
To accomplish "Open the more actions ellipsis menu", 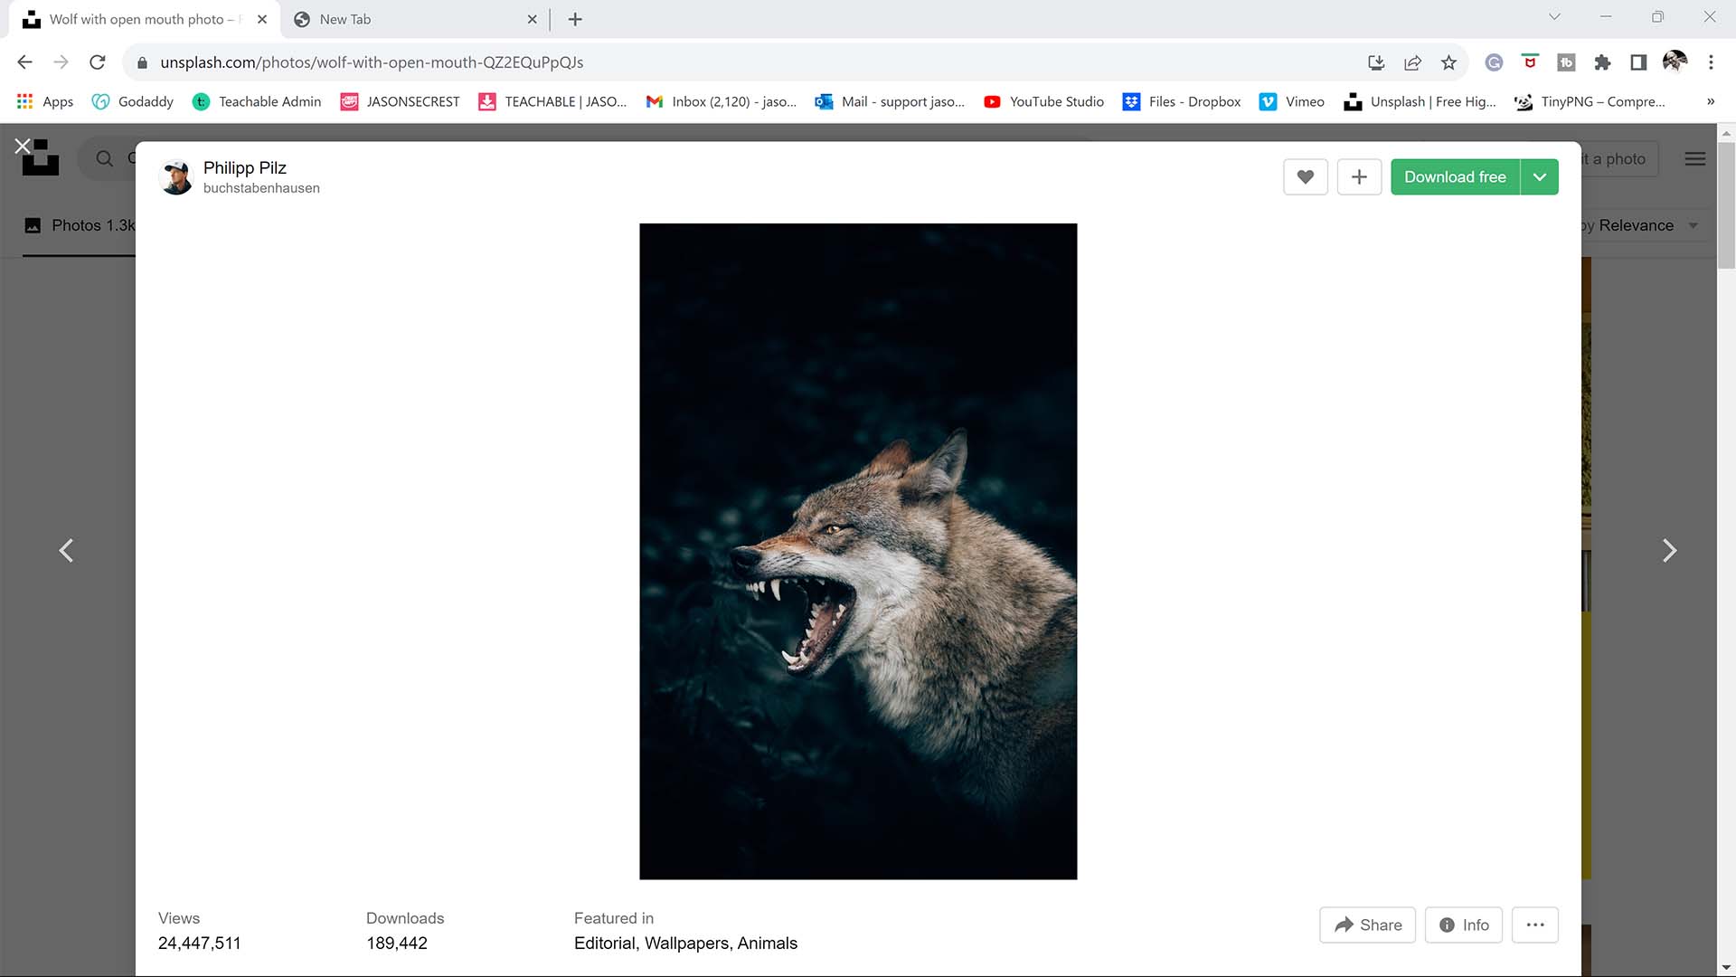I will click(1535, 925).
